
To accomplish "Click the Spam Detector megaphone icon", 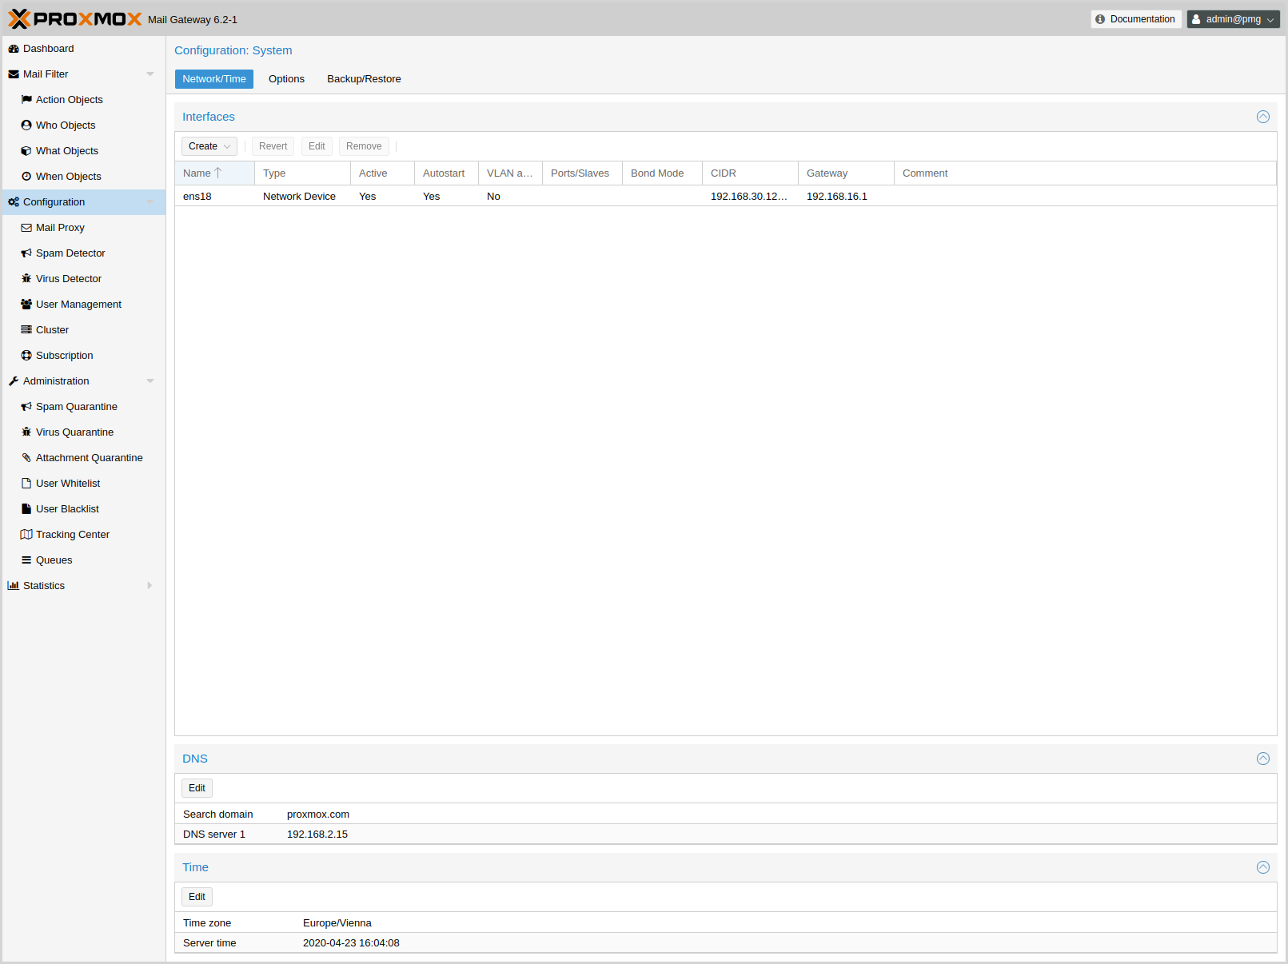I will (x=26, y=253).
